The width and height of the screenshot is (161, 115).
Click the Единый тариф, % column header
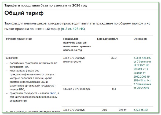pos(108,39)
